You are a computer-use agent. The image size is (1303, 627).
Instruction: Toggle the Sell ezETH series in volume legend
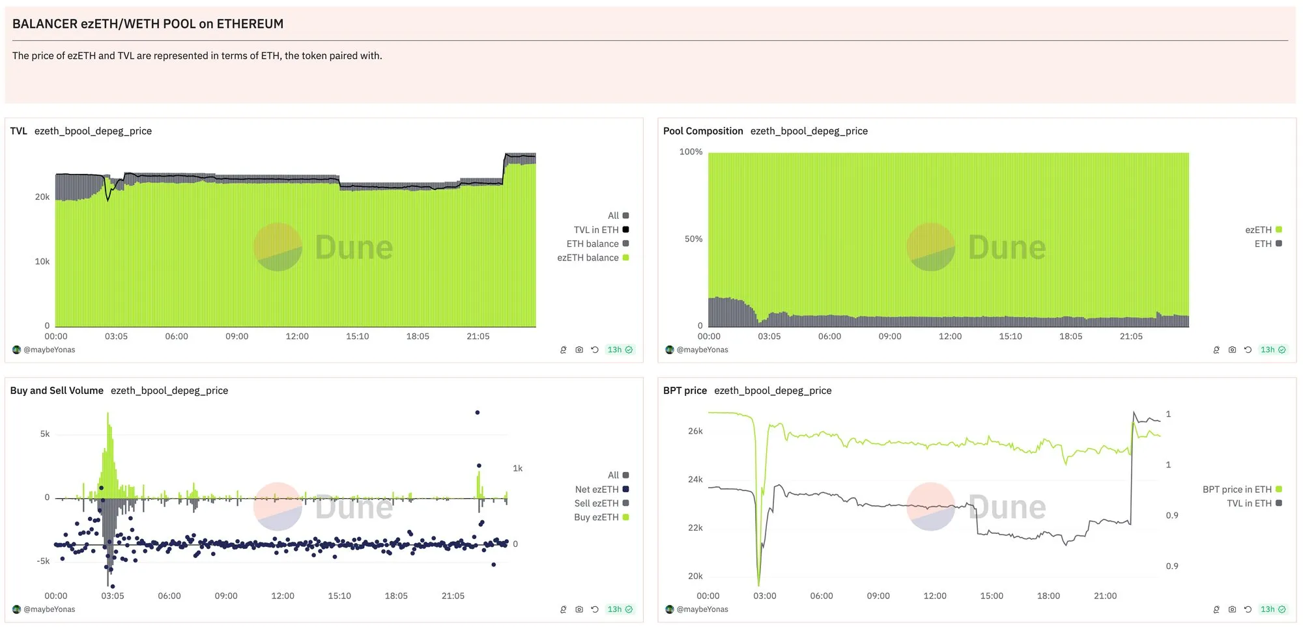pos(601,503)
